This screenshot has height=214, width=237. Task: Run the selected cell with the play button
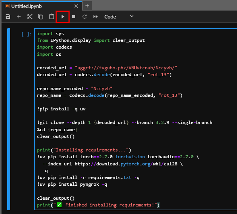point(63,17)
